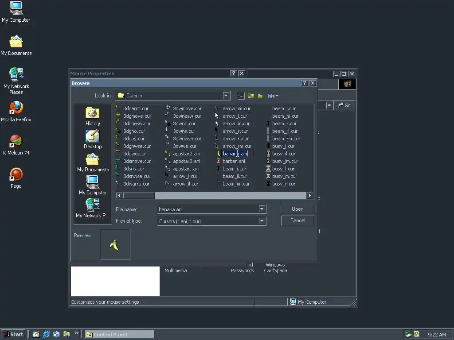This screenshot has height=340, width=454.
Task: Click horizontal scrollbar left arrow
Action: 118,195
